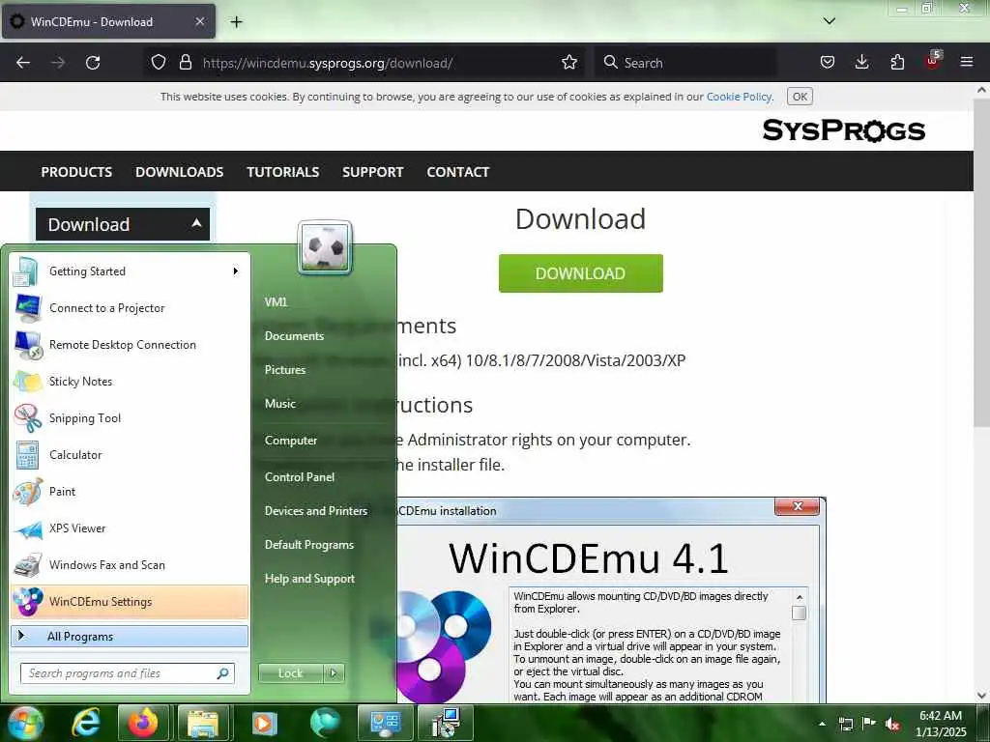Image resolution: width=990 pixels, height=742 pixels.
Task: Open Music from Start menu
Action: click(279, 404)
